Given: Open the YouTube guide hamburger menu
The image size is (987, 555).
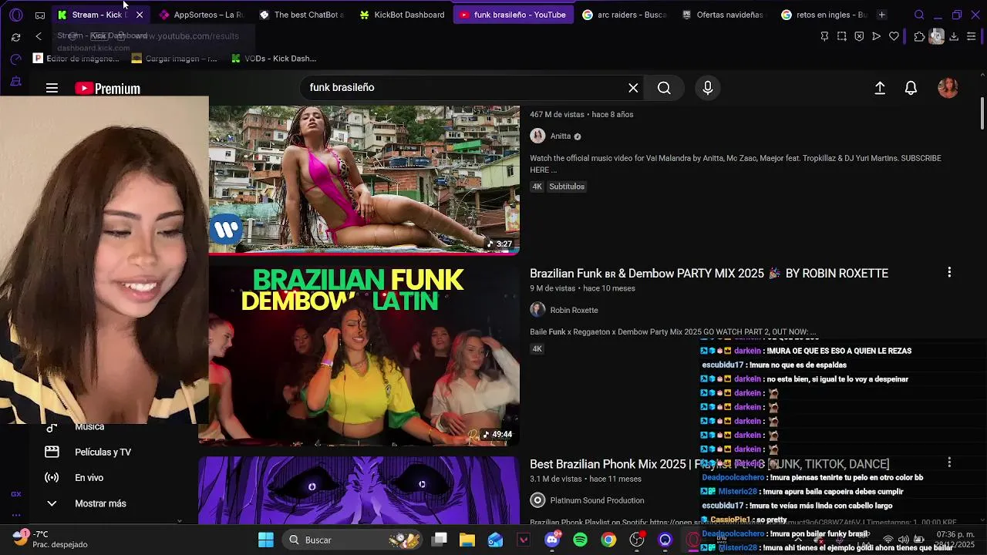Looking at the screenshot, I should point(52,89).
